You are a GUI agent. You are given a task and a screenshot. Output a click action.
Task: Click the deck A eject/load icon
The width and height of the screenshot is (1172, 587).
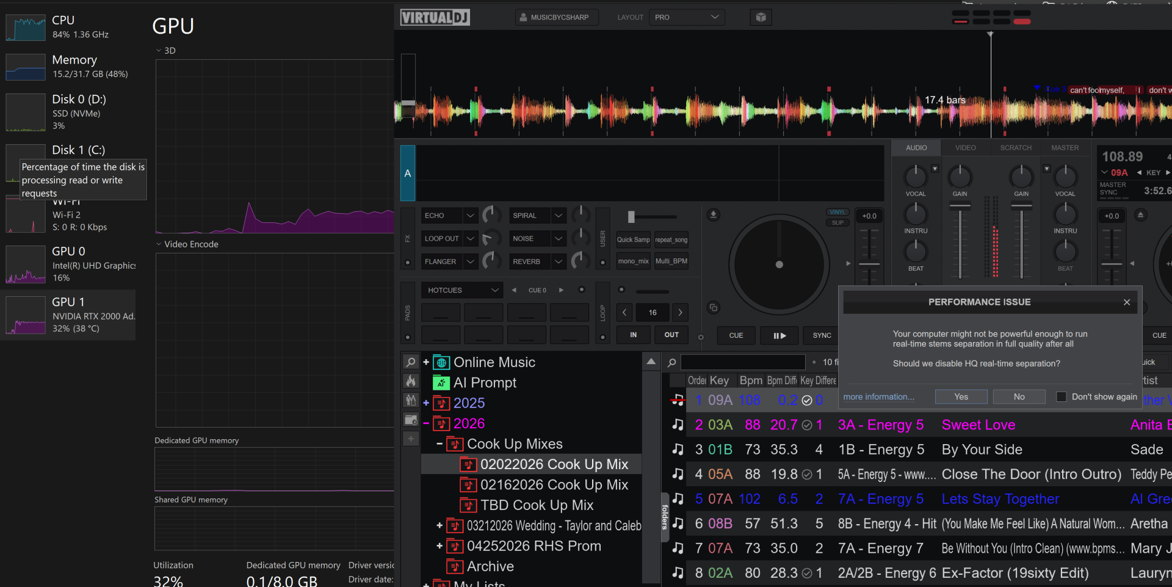713,215
